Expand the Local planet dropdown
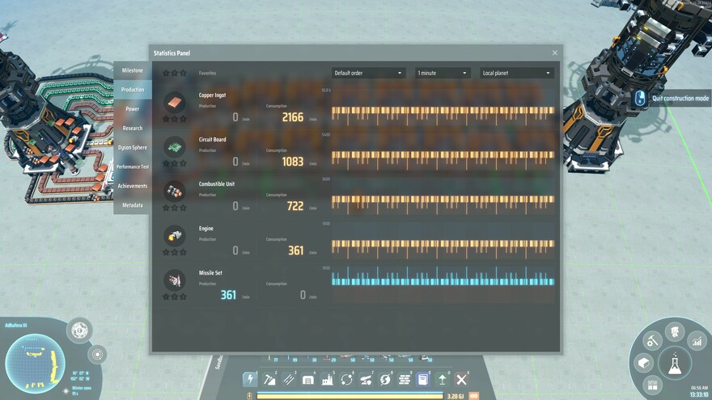Viewport: 712px width, 400px height. (516, 73)
